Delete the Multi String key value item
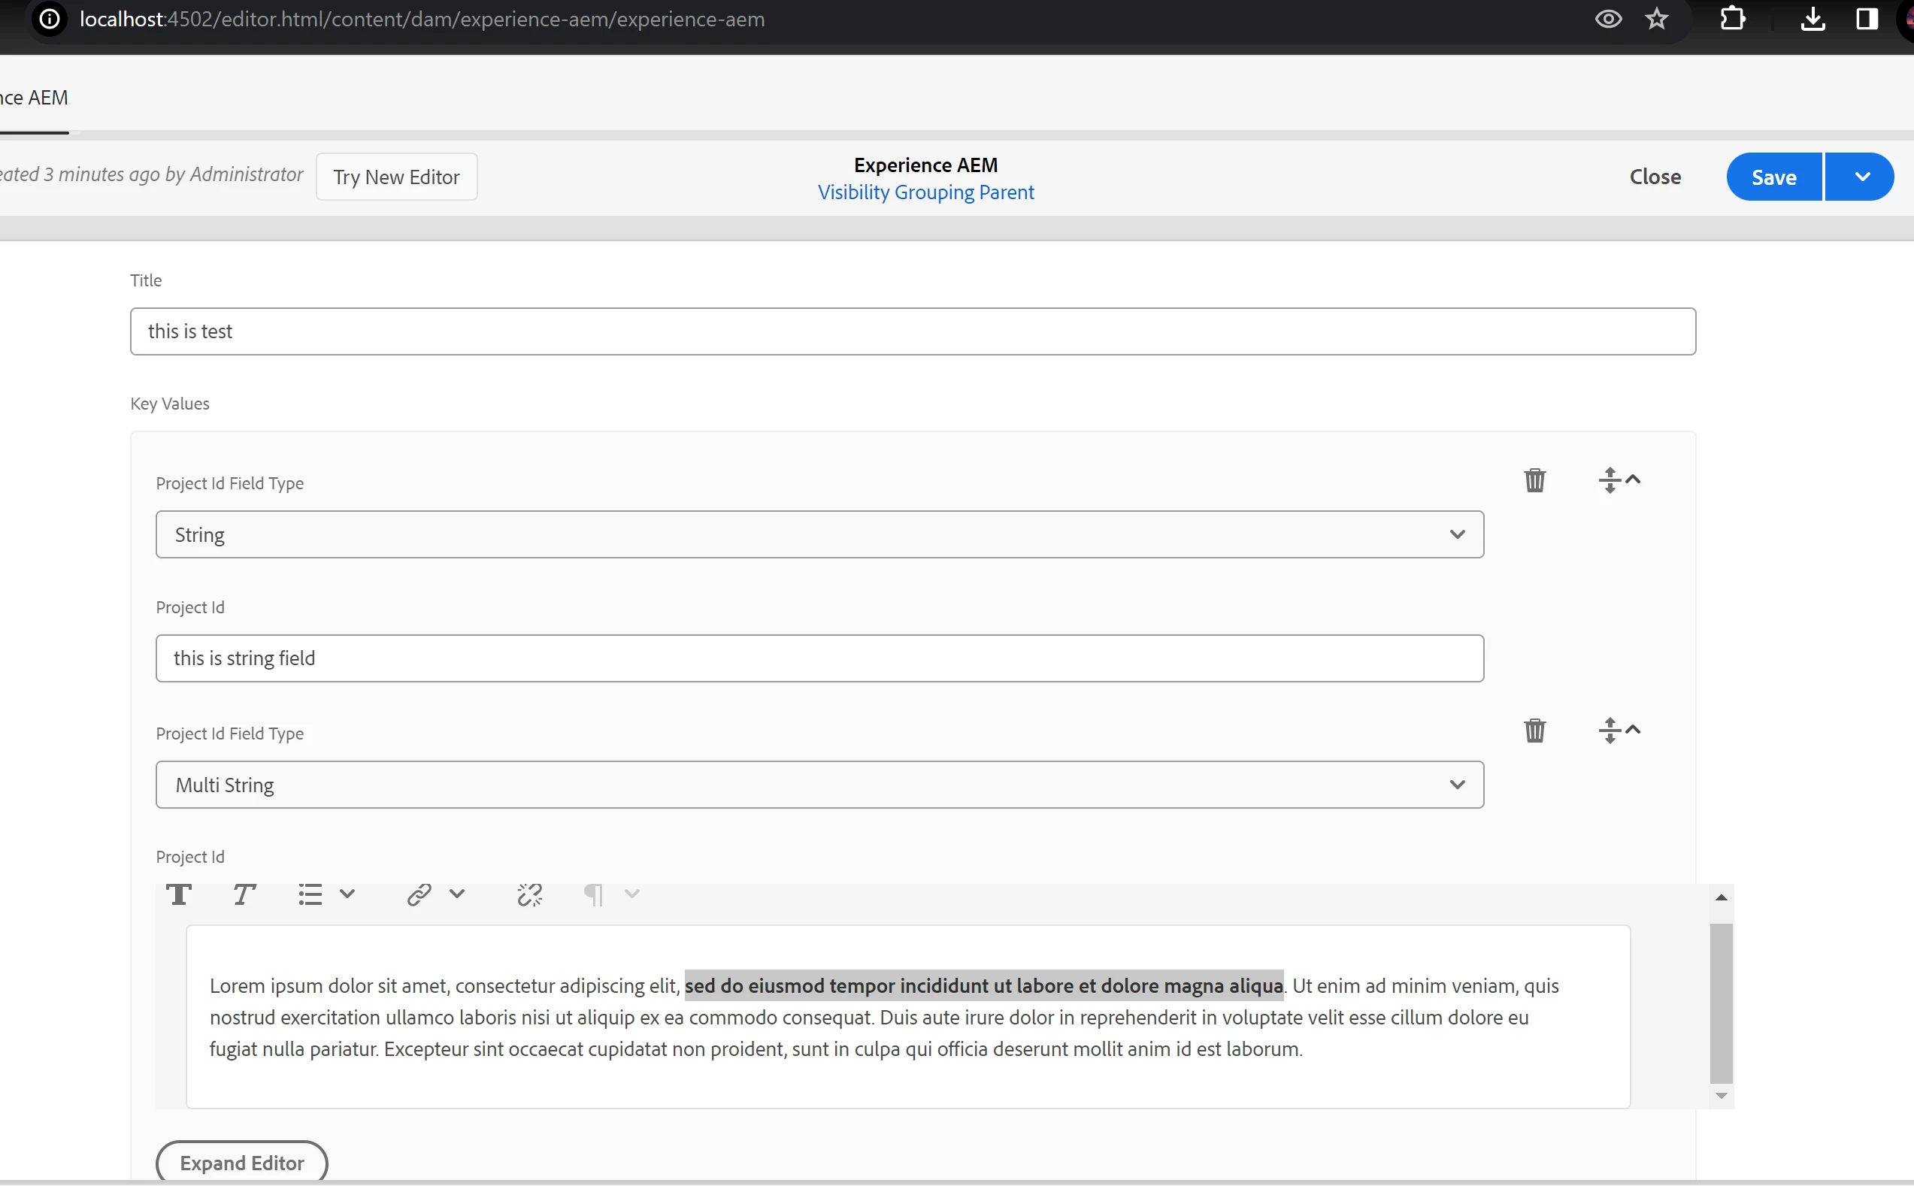Viewport: 1914px width, 1186px height. pos(1534,731)
